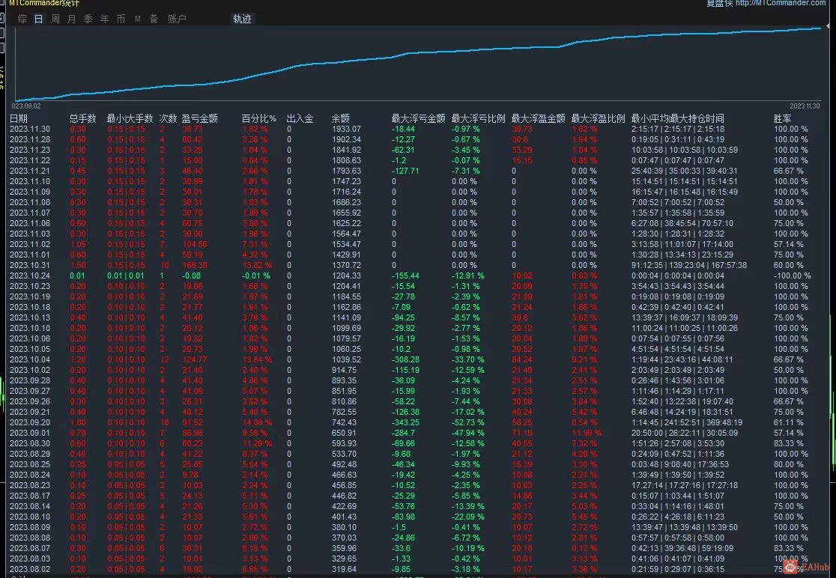Click balance value 1534.47

[346, 245]
